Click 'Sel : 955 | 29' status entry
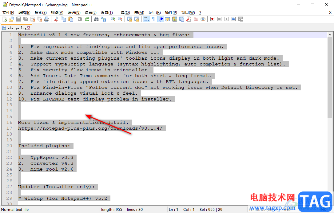Screen dimensions: 334x213 [x=211, y=210]
